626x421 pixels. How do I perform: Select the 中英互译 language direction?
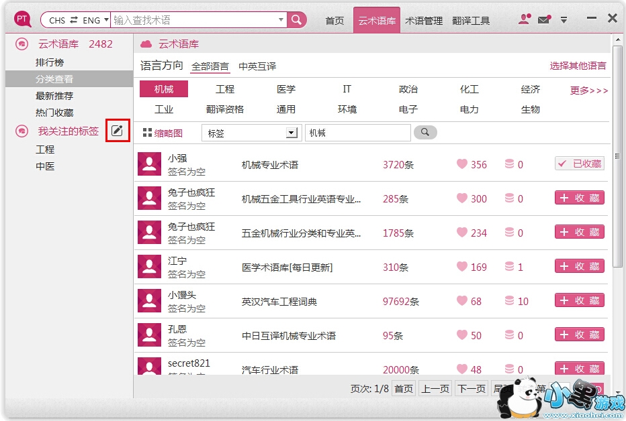pyautogui.click(x=257, y=66)
